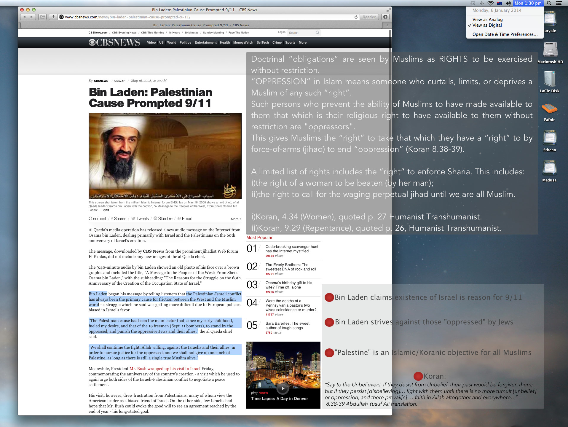Open the CBS Evening News link
Screen dimensions: 568x427
[124, 33]
